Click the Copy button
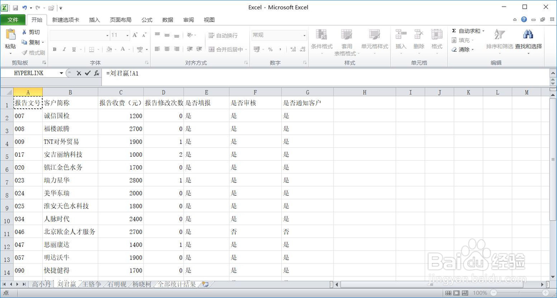Viewport: 557px width, 298px height. pos(31,42)
